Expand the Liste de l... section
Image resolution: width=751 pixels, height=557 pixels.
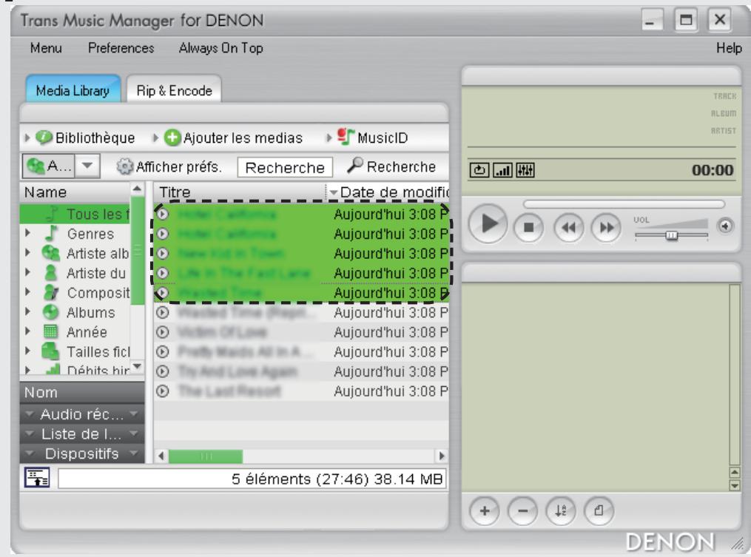pos(82,433)
